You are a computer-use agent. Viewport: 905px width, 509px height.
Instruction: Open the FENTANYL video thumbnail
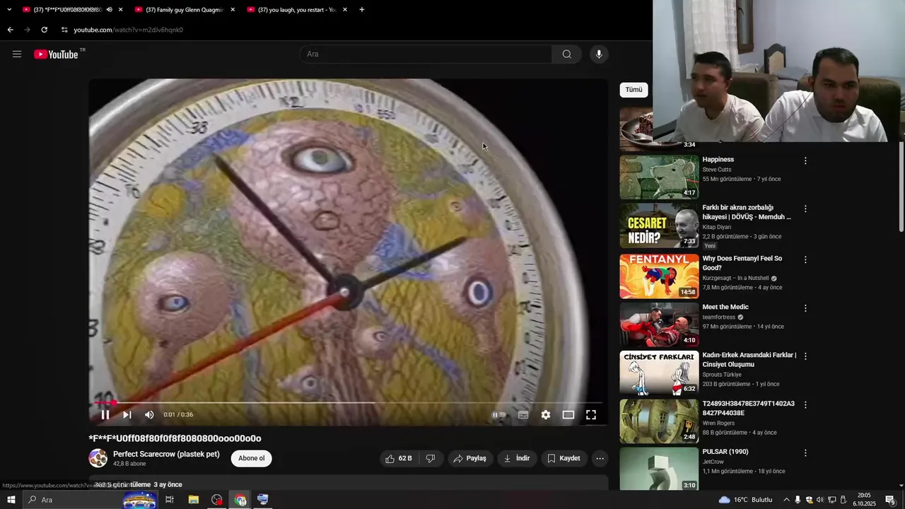[659, 276]
